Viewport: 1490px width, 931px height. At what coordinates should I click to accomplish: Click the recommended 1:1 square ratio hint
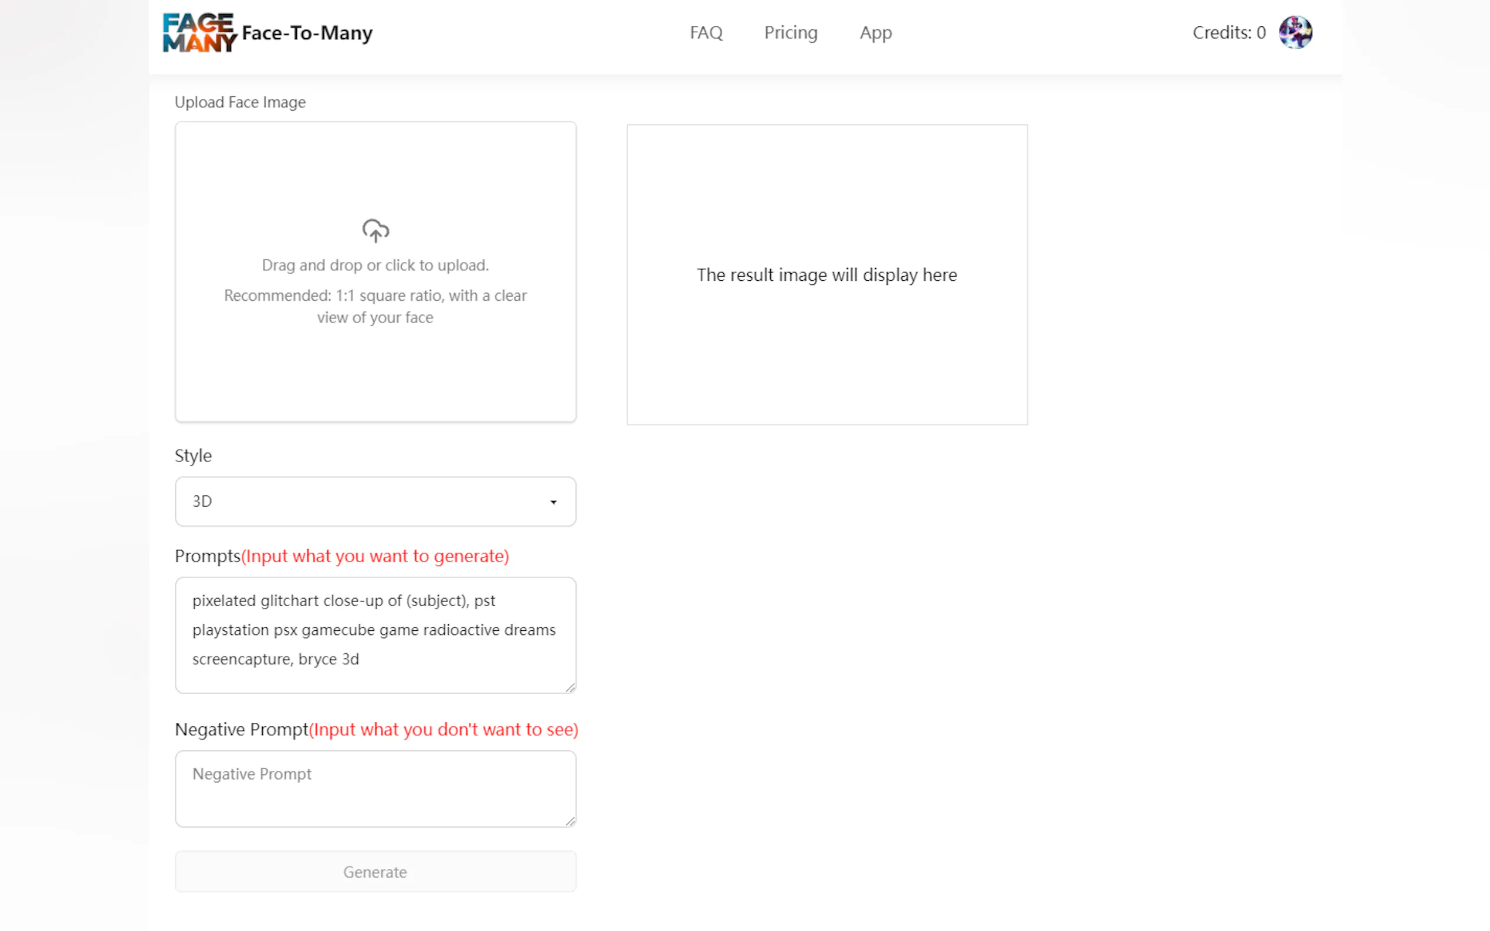tap(375, 307)
